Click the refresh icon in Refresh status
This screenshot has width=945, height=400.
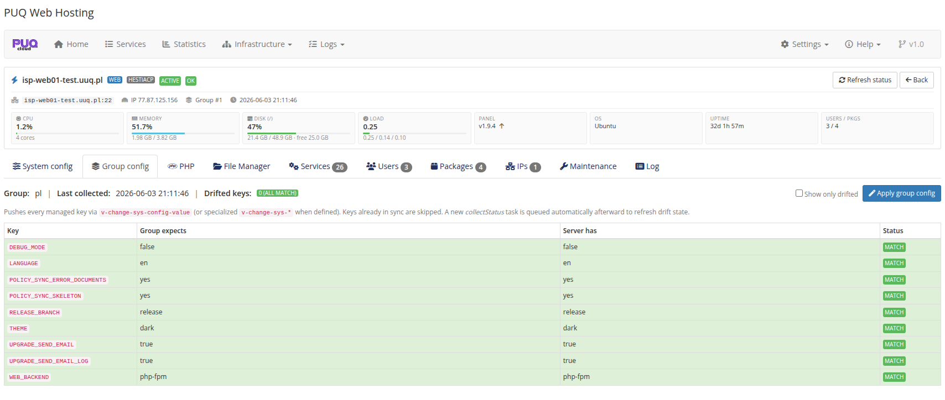[x=842, y=80]
